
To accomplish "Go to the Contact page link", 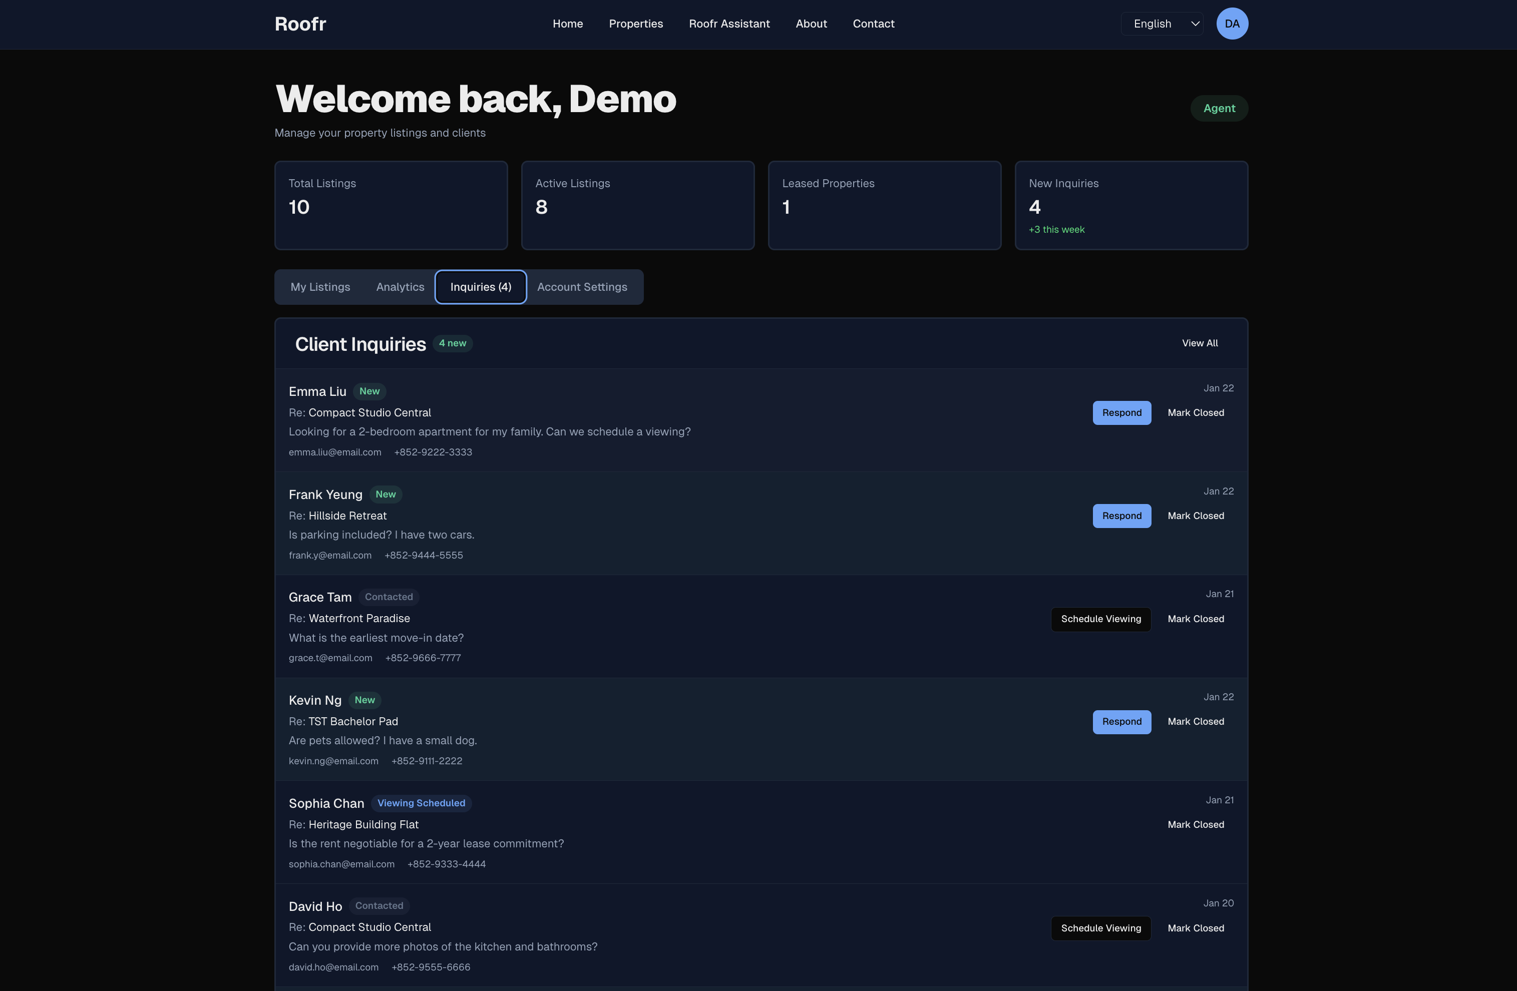I will click(x=873, y=24).
